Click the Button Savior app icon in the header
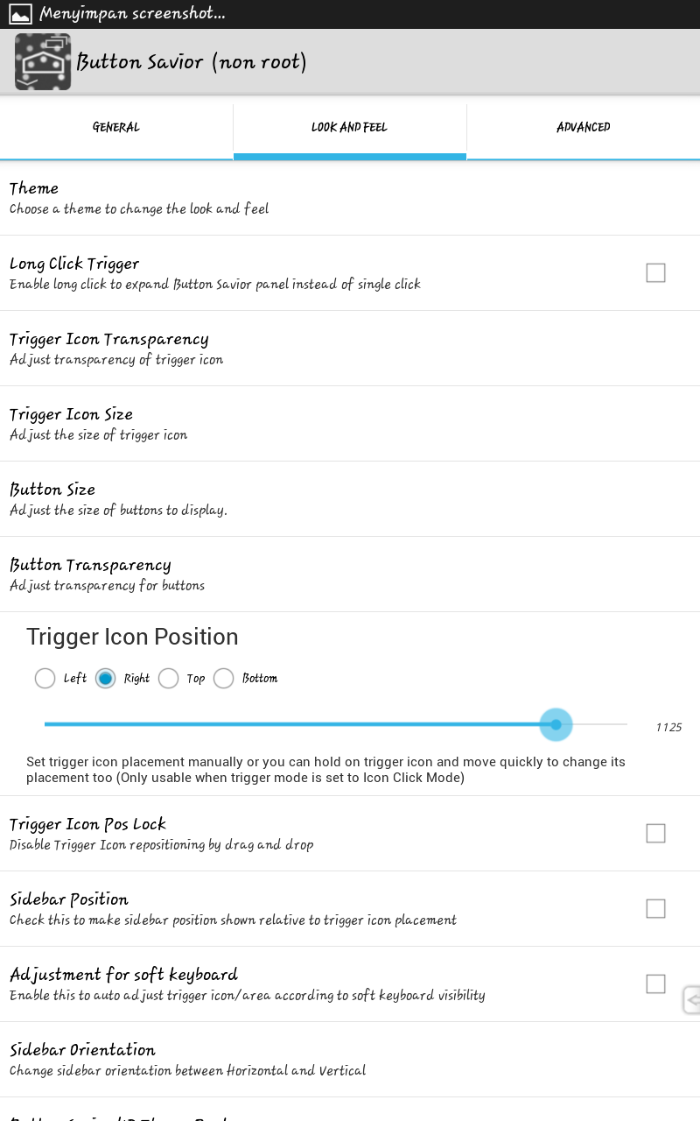The height and width of the screenshot is (1121, 700). [42, 61]
